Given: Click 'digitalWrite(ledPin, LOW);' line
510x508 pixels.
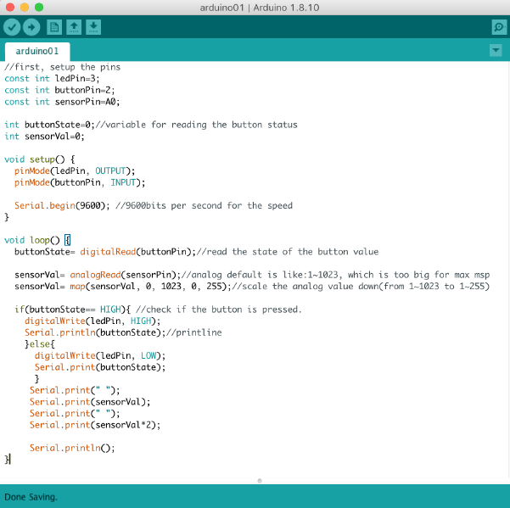Looking at the screenshot, I should (100, 355).
